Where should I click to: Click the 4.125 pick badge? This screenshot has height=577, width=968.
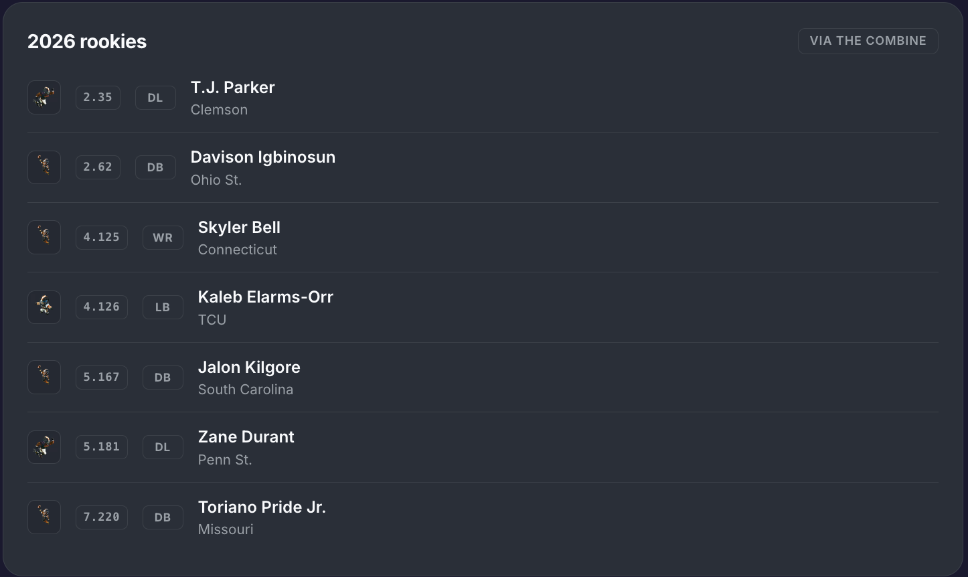102,237
